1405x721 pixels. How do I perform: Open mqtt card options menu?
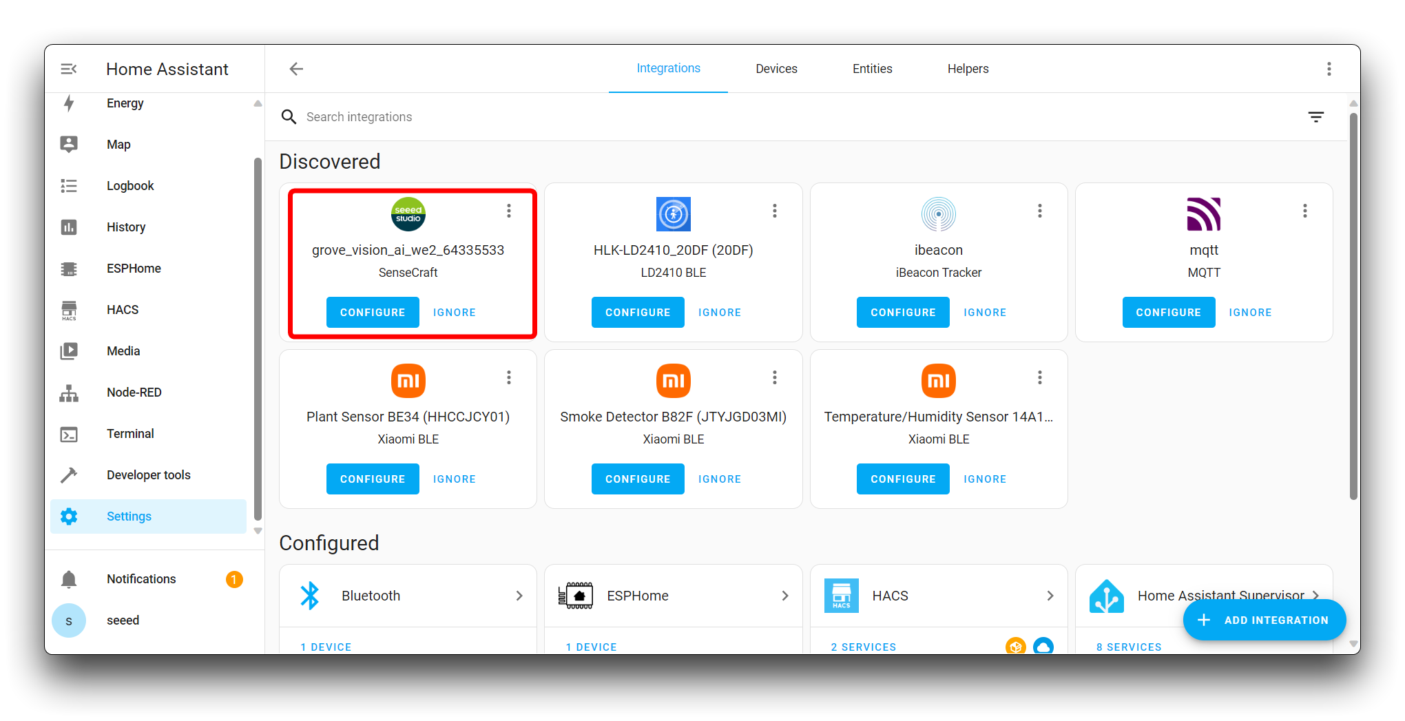coord(1305,211)
